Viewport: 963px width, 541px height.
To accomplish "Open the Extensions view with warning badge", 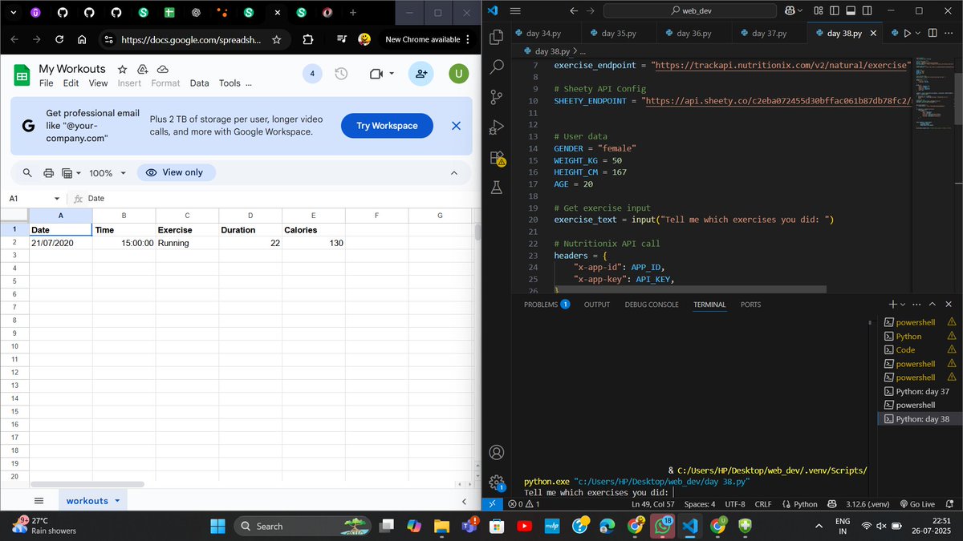I will tap(496, 158).
